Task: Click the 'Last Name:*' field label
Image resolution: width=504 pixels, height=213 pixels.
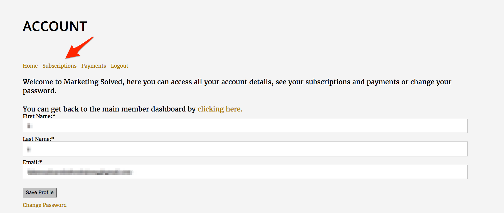Action: click(38, 139)
